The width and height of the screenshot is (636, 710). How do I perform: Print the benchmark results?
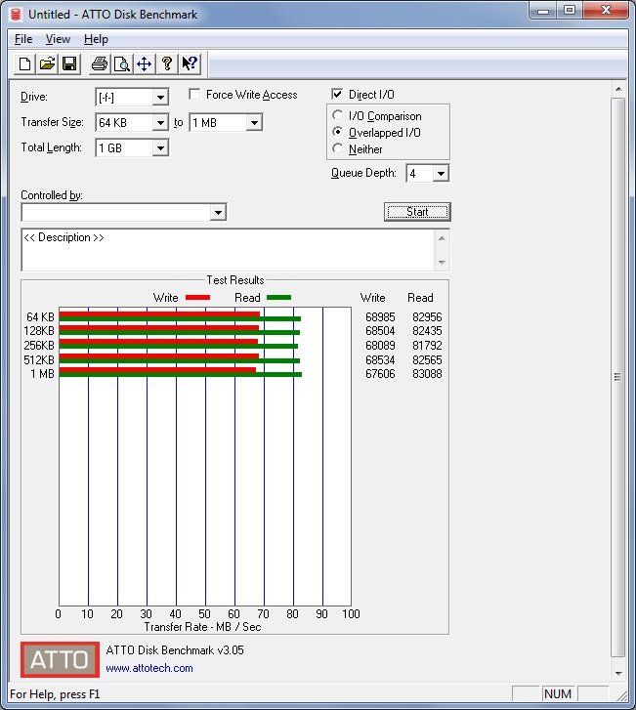(100, 63)
